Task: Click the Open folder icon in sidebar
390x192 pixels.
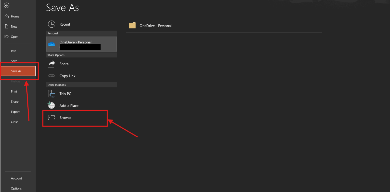Action: (7, 37)
